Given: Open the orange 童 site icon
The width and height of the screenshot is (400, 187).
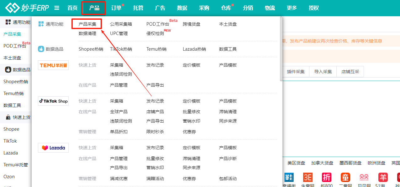Looking at the screenshot, I should click(x=345, y=177).
